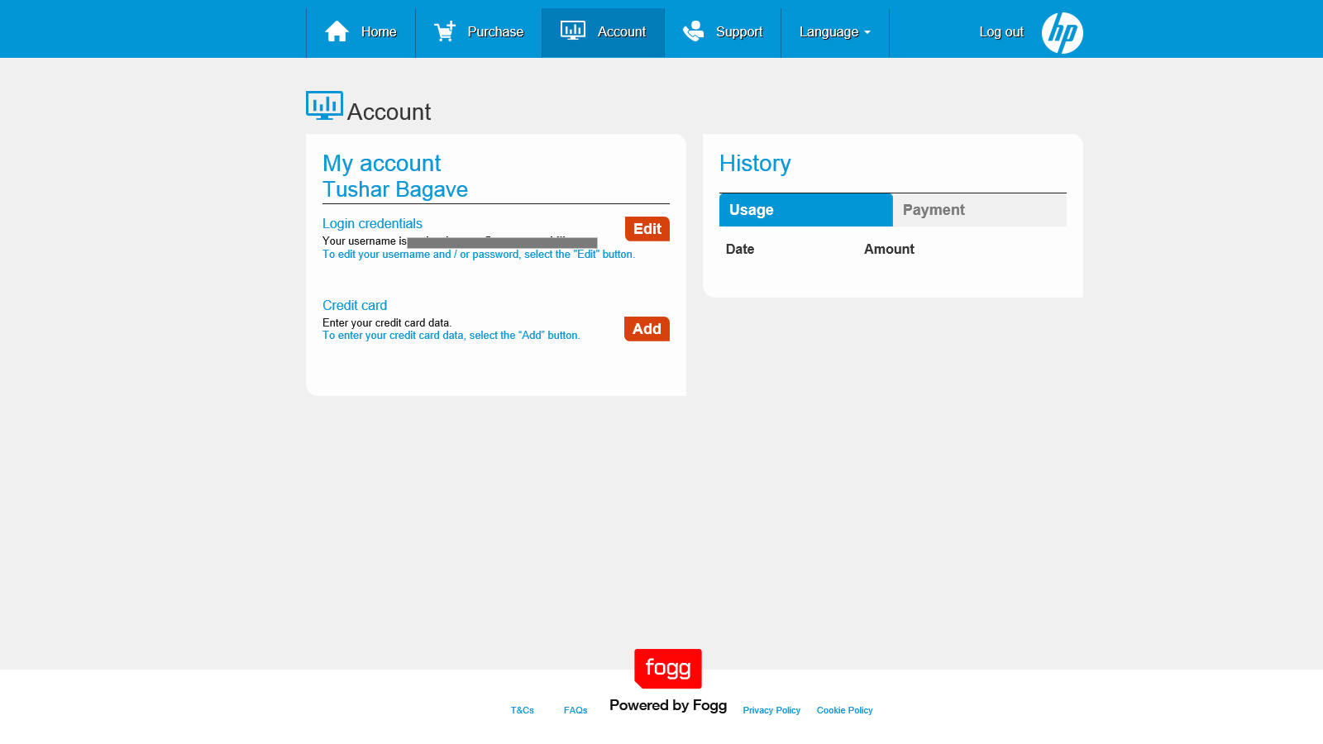Viewport: 1323px width, 744px height.
Task: View the Privacy Policy page
Action: 771,710
